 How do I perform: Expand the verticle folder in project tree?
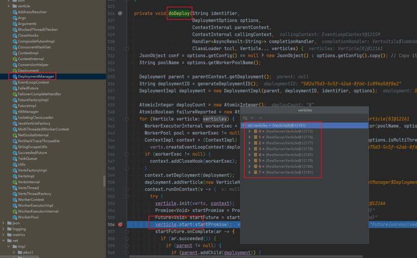pyautogui.click(x=9, y=6)
